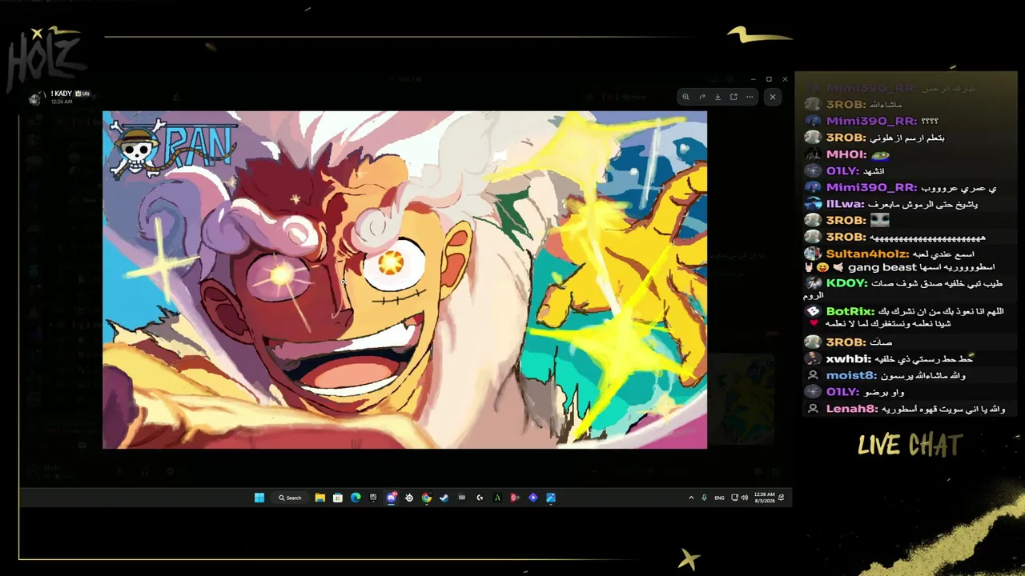The height and width of the screenshot is (576, 1025).
Task: Click the moist8 username in live chat
Action: click(851, 375)
